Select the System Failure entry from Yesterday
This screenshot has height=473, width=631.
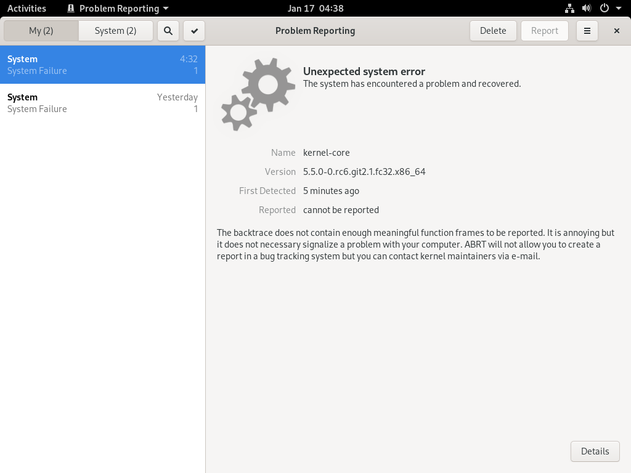[103, 103]
